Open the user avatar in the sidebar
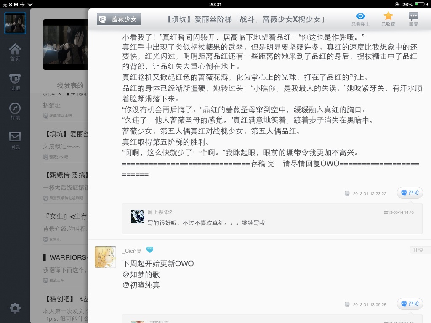This screenshot has width=431, height=323. click(15, 23)
